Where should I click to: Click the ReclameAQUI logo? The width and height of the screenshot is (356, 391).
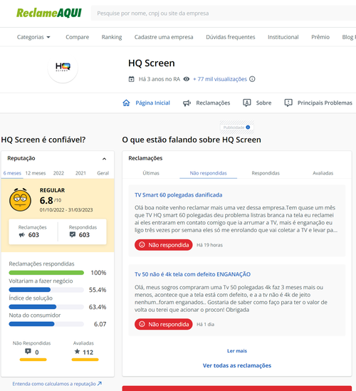tap(49, 13)
